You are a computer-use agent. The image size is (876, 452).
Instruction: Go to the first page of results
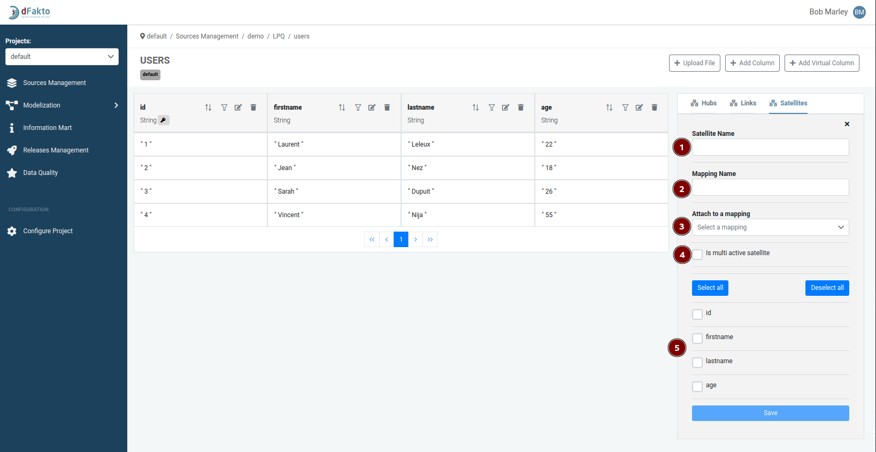pyautogui.click(x=372, y=240)
